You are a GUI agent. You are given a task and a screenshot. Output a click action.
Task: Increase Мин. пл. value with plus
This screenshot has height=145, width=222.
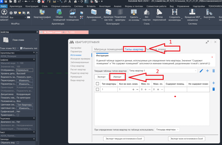tap(146, 89)
